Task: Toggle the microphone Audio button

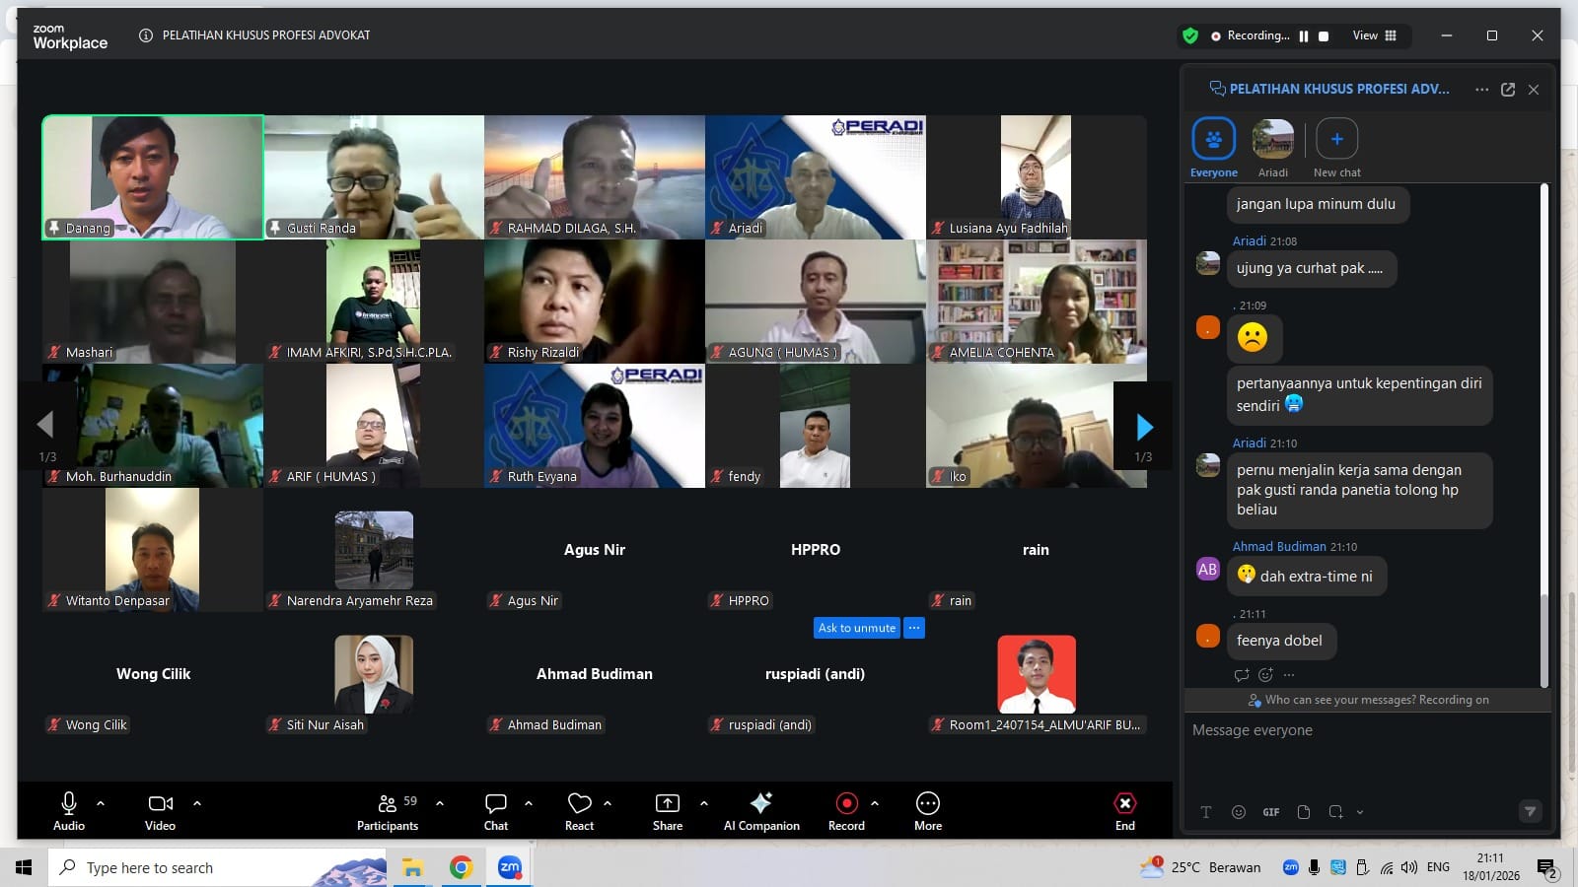Action: pos(68,804)
